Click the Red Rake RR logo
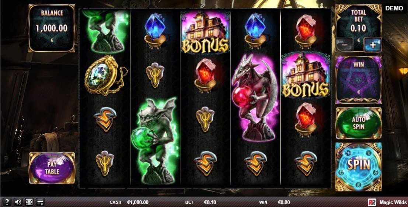Viewport: 408px width, 207px height. pyautogui.click(x=372, y=202)
